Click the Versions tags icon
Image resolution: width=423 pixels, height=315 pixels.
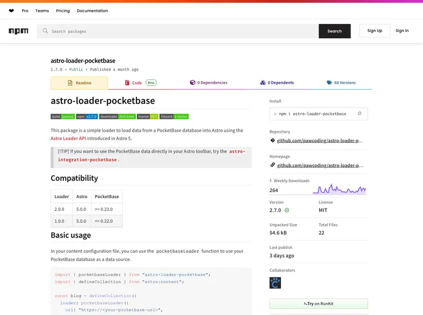(329, 82)
